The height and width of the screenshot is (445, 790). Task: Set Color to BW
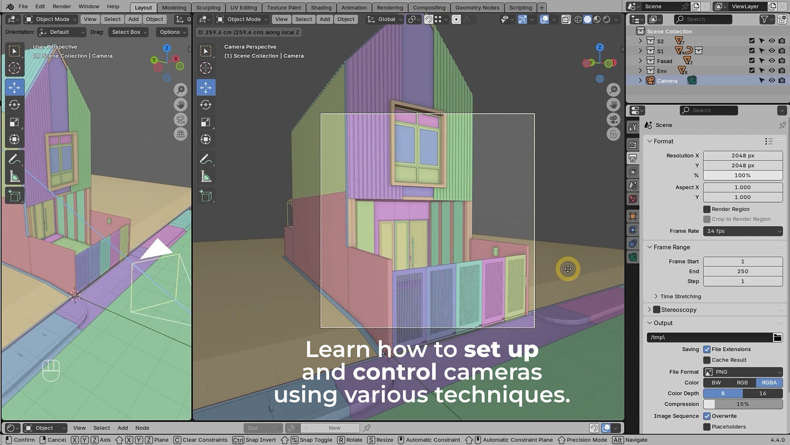716,383
